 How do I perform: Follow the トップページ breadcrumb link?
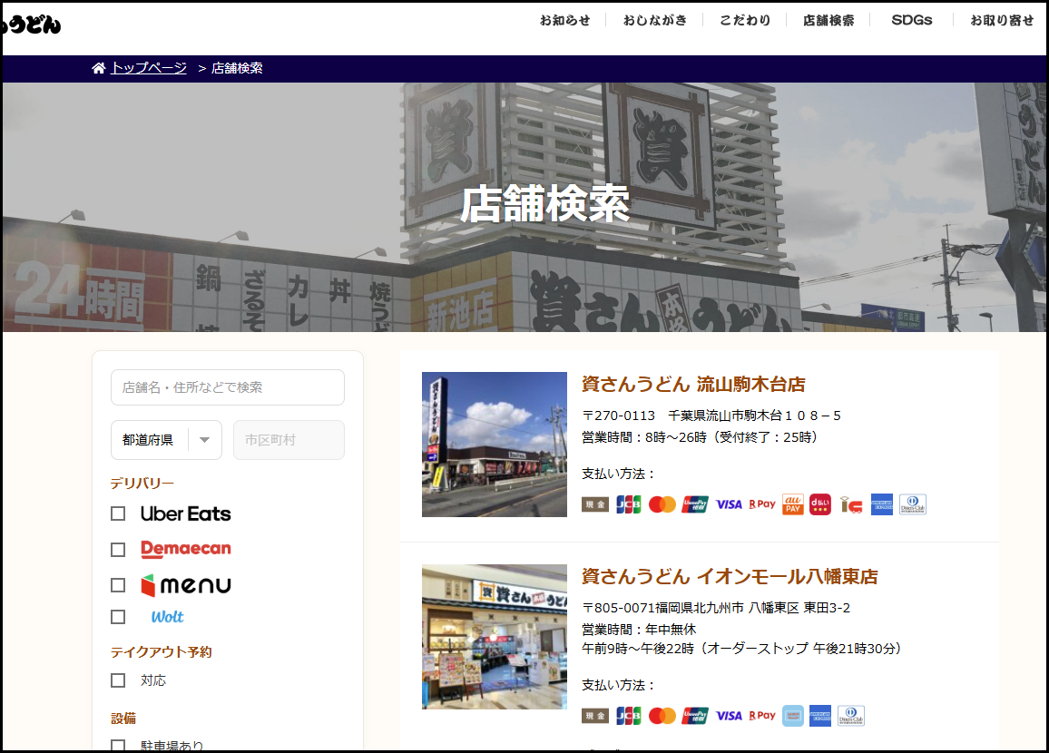pyautogui.click(x=149, y=68)
